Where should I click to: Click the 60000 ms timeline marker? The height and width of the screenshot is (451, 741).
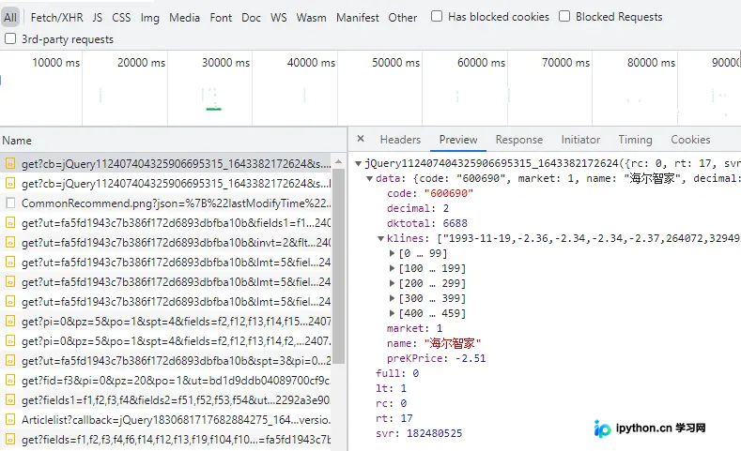[481, 63]
